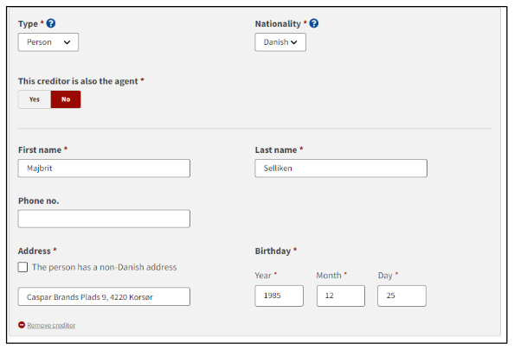Open the Nationality help icon

point(314,23)
